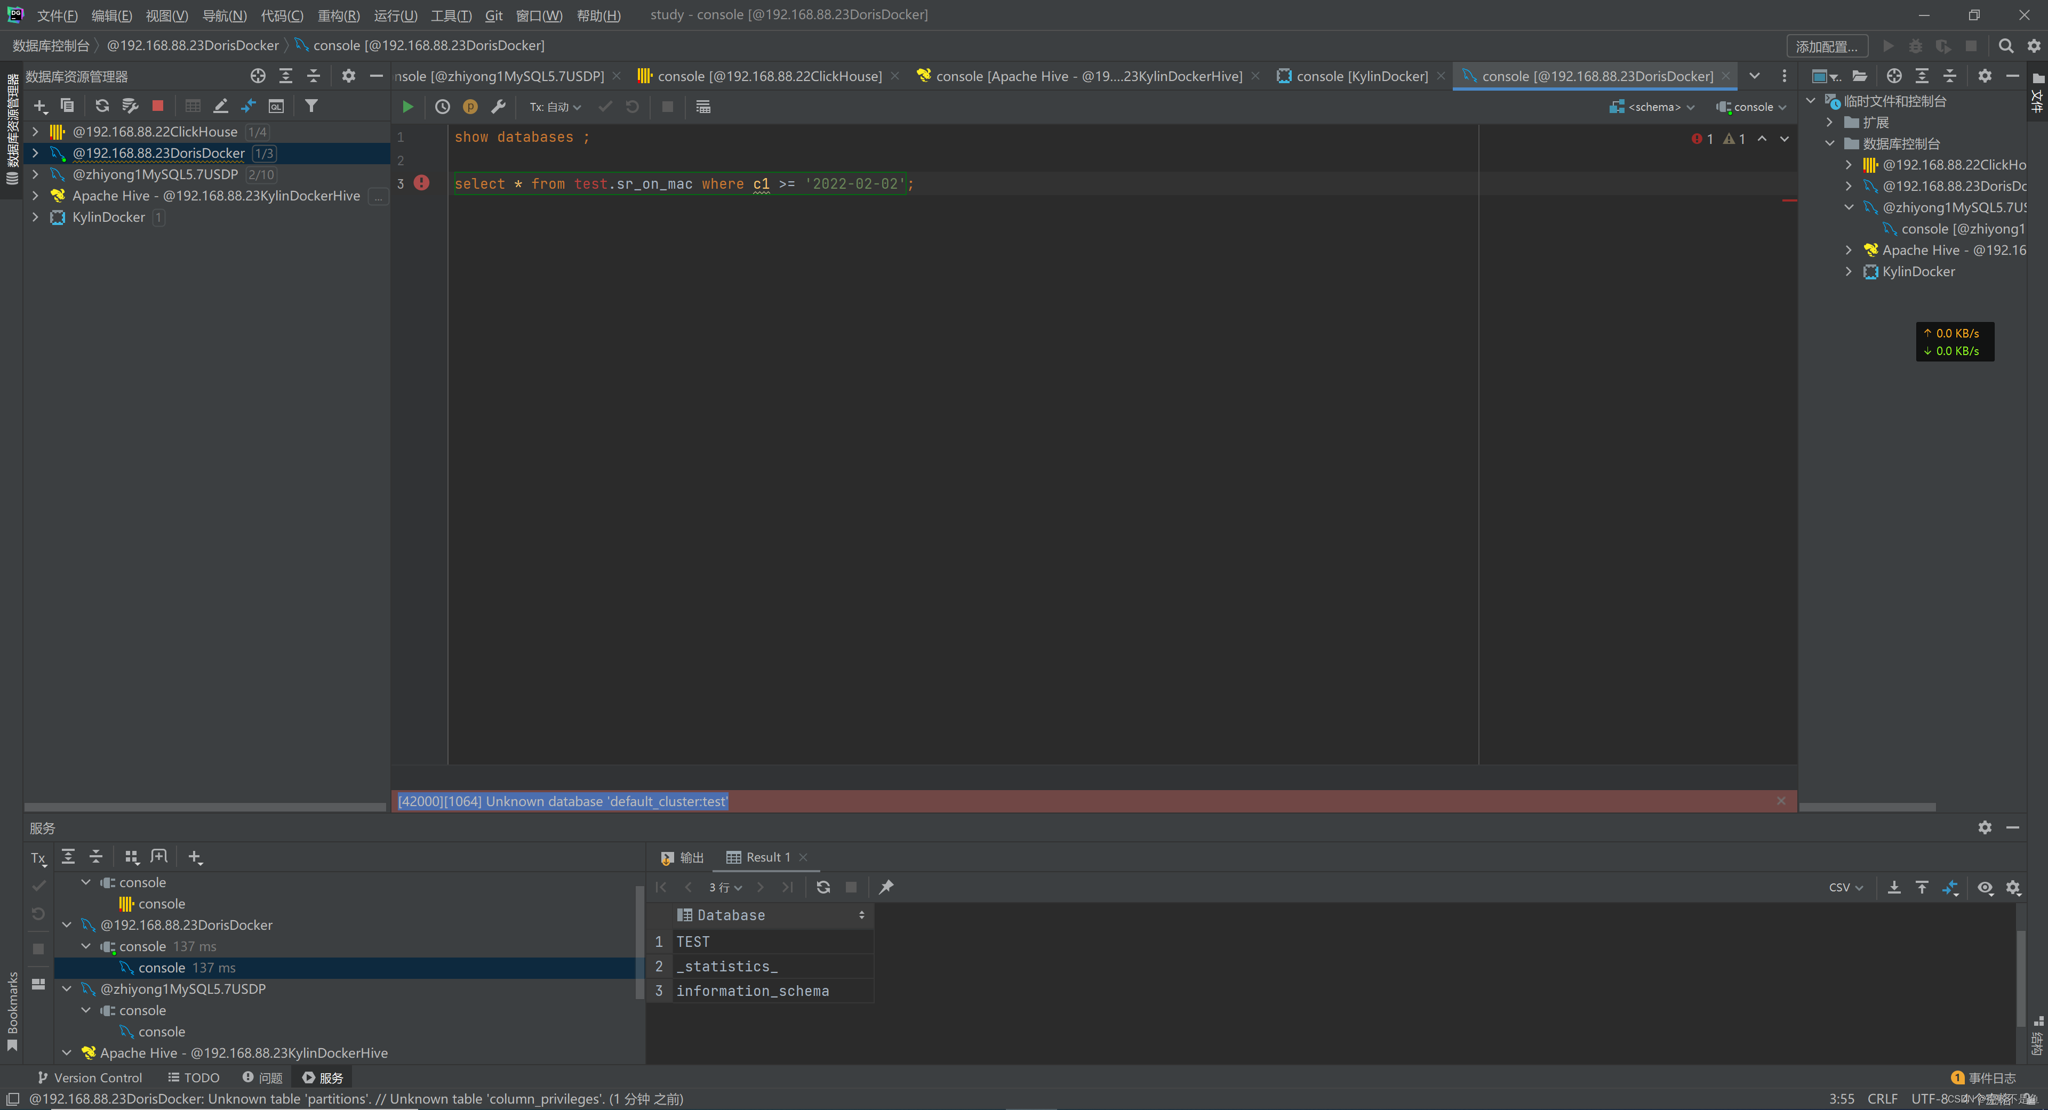The image size is (2048, 1110).
Task: Click the filter funnel icon in database explorer
Action: click(311, 106)
